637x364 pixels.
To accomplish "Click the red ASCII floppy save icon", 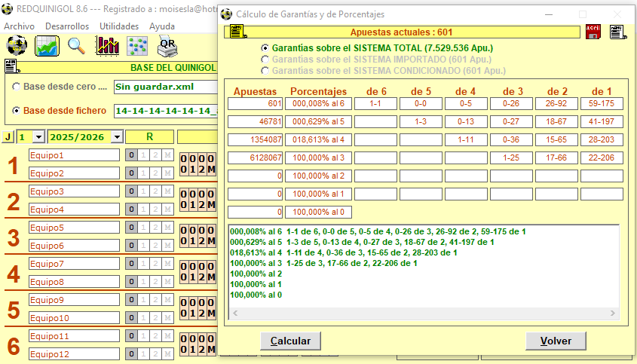I will 593,32.
